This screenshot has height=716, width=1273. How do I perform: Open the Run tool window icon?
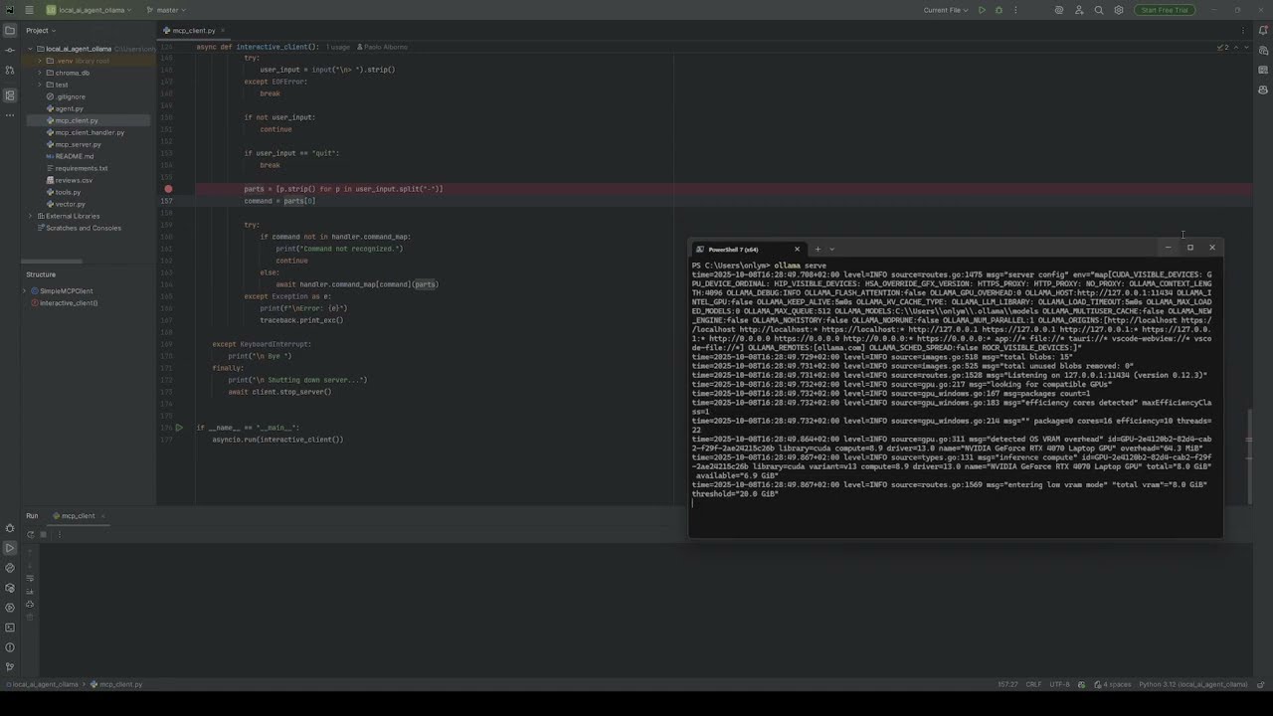click(10, 548)
